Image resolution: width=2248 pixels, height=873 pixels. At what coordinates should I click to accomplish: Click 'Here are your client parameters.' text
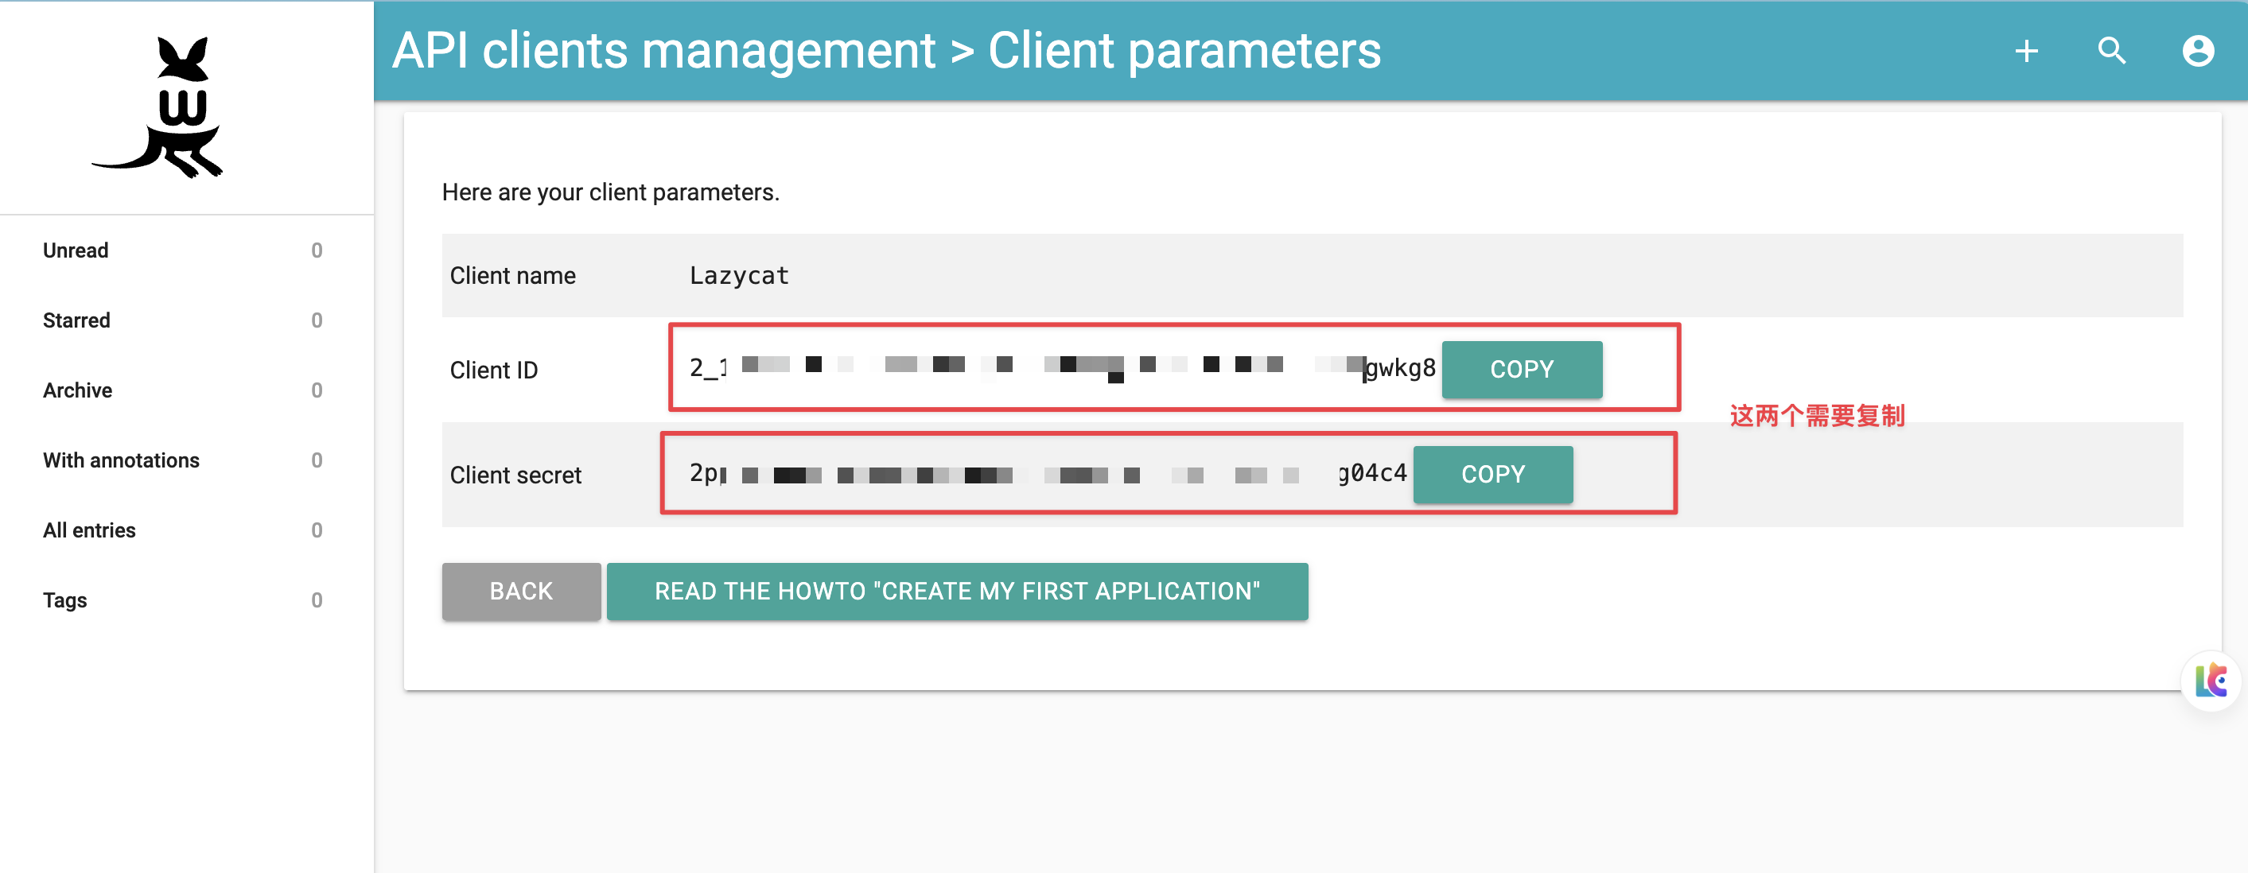pos(610,192)
